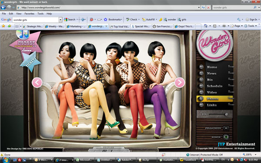
Task: Switch to the Oops! This li... tab
Action: tap(184, 26)
